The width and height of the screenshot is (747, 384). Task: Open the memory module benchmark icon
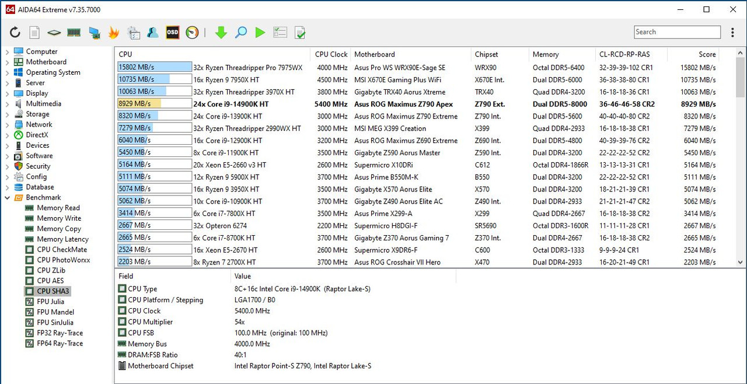[74, 33]
